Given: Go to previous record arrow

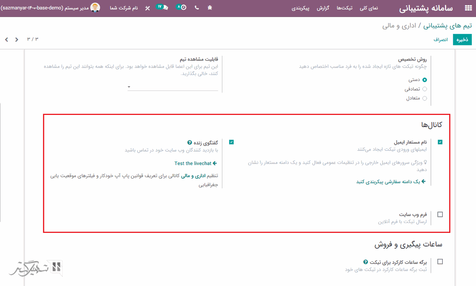Looking at the screenshot, I should pos(16,39).
